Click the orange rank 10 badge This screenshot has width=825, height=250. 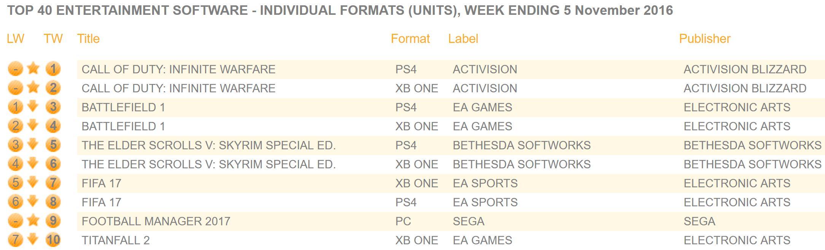(53, 240)
